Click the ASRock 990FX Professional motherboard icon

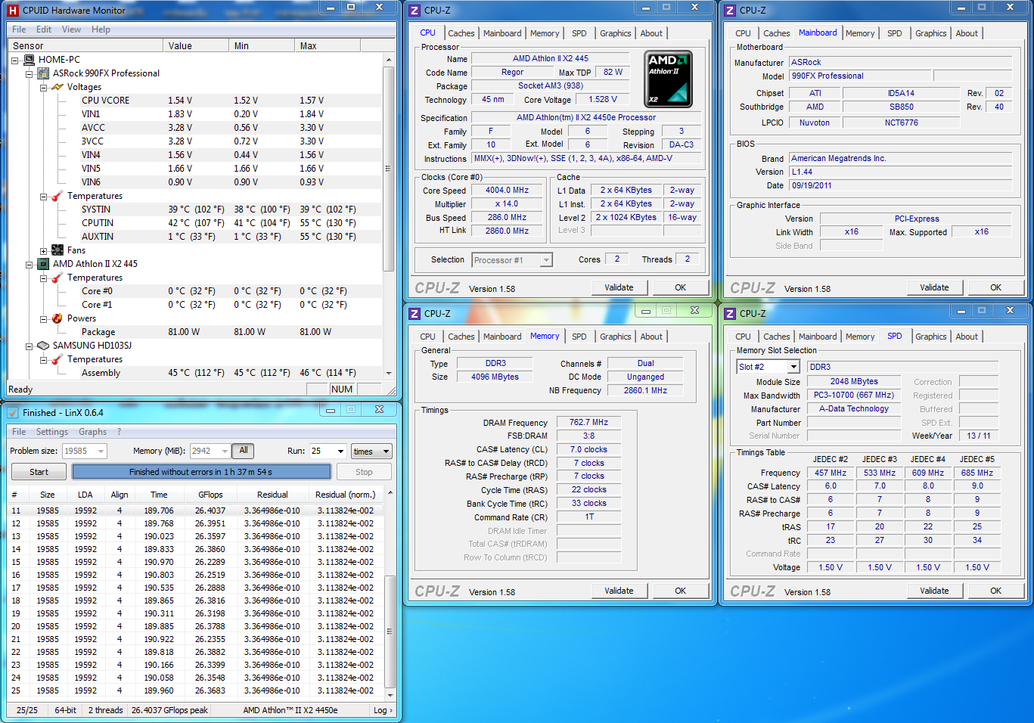point(43,73)
